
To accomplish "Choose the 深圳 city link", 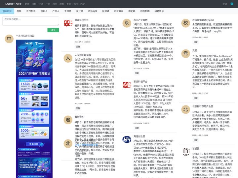I will pyautogui.click(x=34, y=4).
